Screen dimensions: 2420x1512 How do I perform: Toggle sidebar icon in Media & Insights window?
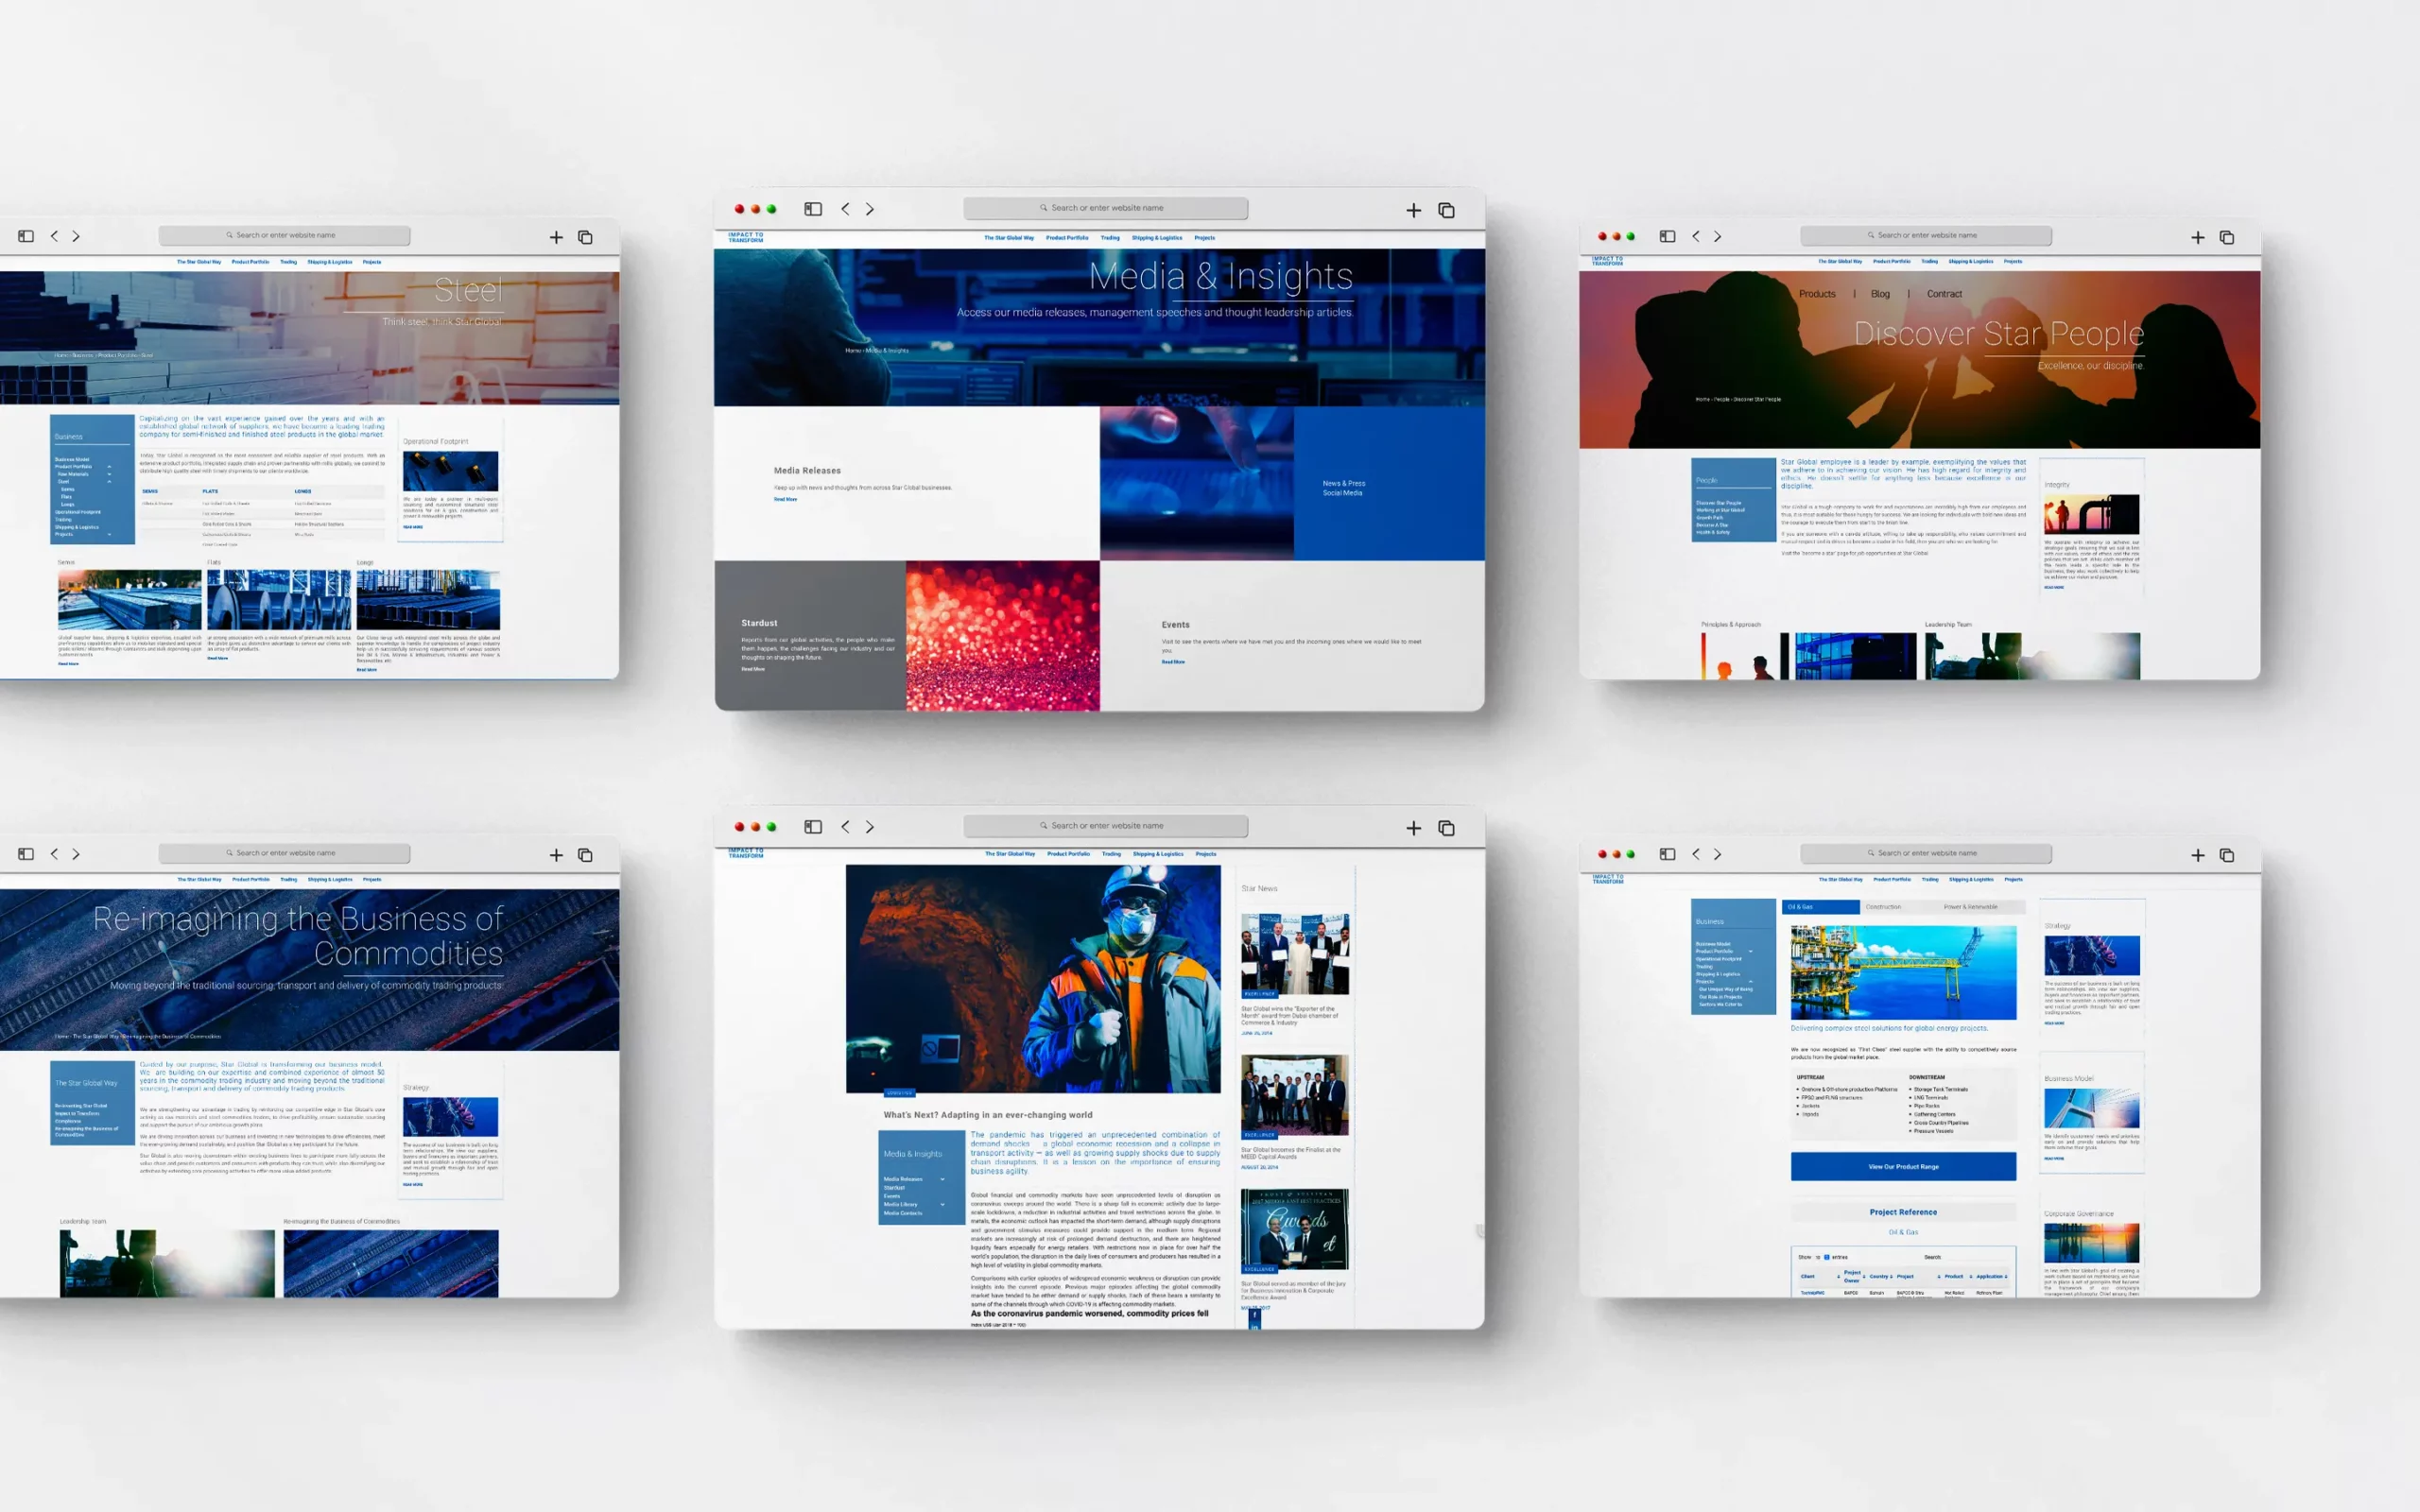click(813, 209)
